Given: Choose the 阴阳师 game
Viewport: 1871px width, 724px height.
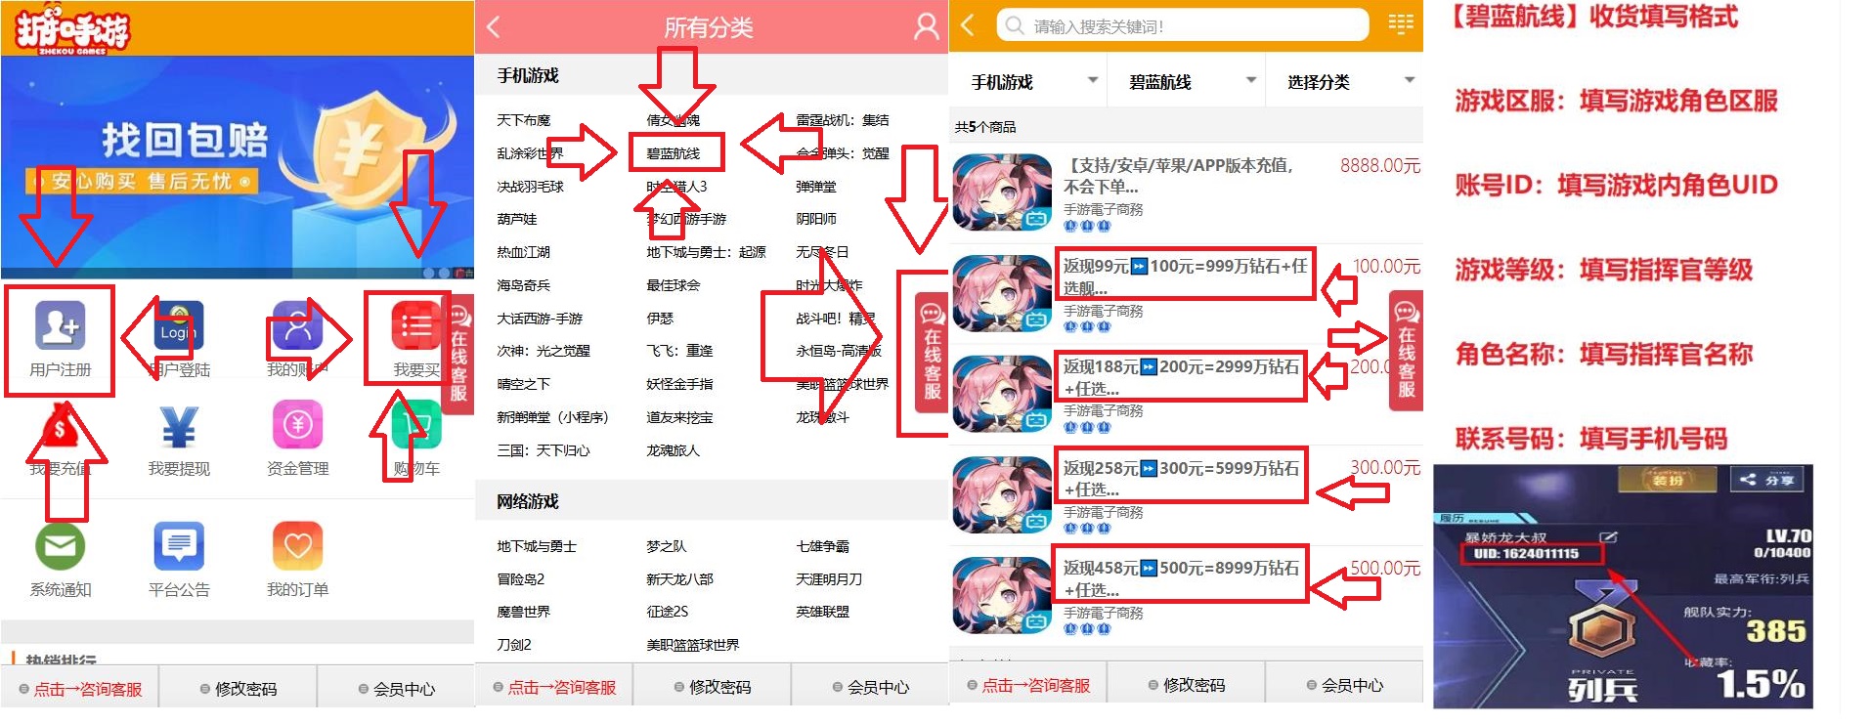Looking at the screenshot, I should [816, 219].
